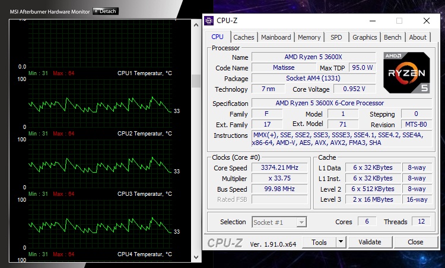Viewport: 445px width, 268px height.
Task: Close the CPU-Z window with X
Action: coord(426,21)
